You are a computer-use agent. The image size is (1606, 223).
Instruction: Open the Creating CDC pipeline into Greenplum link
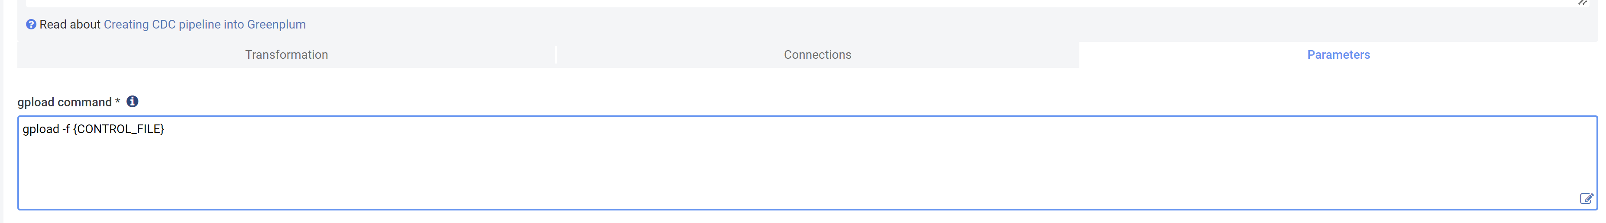tap(204, 24)
